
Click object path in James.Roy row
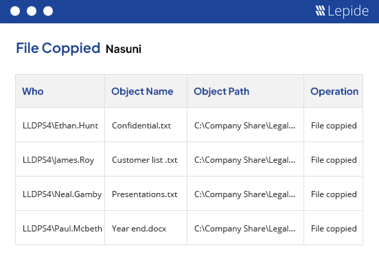(x=244, y=160)
